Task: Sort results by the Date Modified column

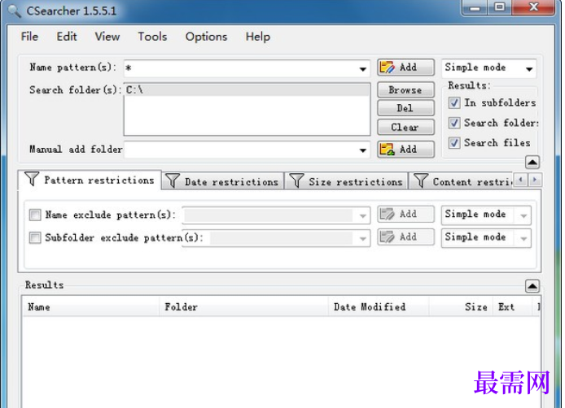Action: (379, 307)
